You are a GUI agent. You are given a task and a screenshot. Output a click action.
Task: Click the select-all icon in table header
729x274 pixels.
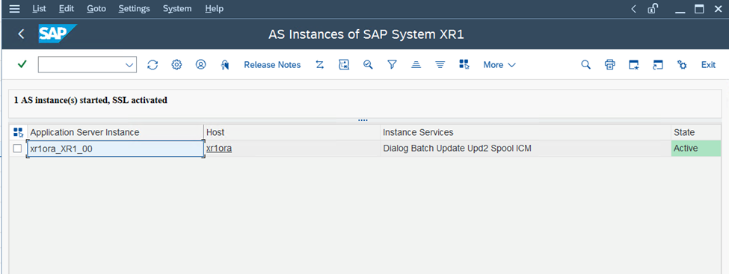coord(18,132)
